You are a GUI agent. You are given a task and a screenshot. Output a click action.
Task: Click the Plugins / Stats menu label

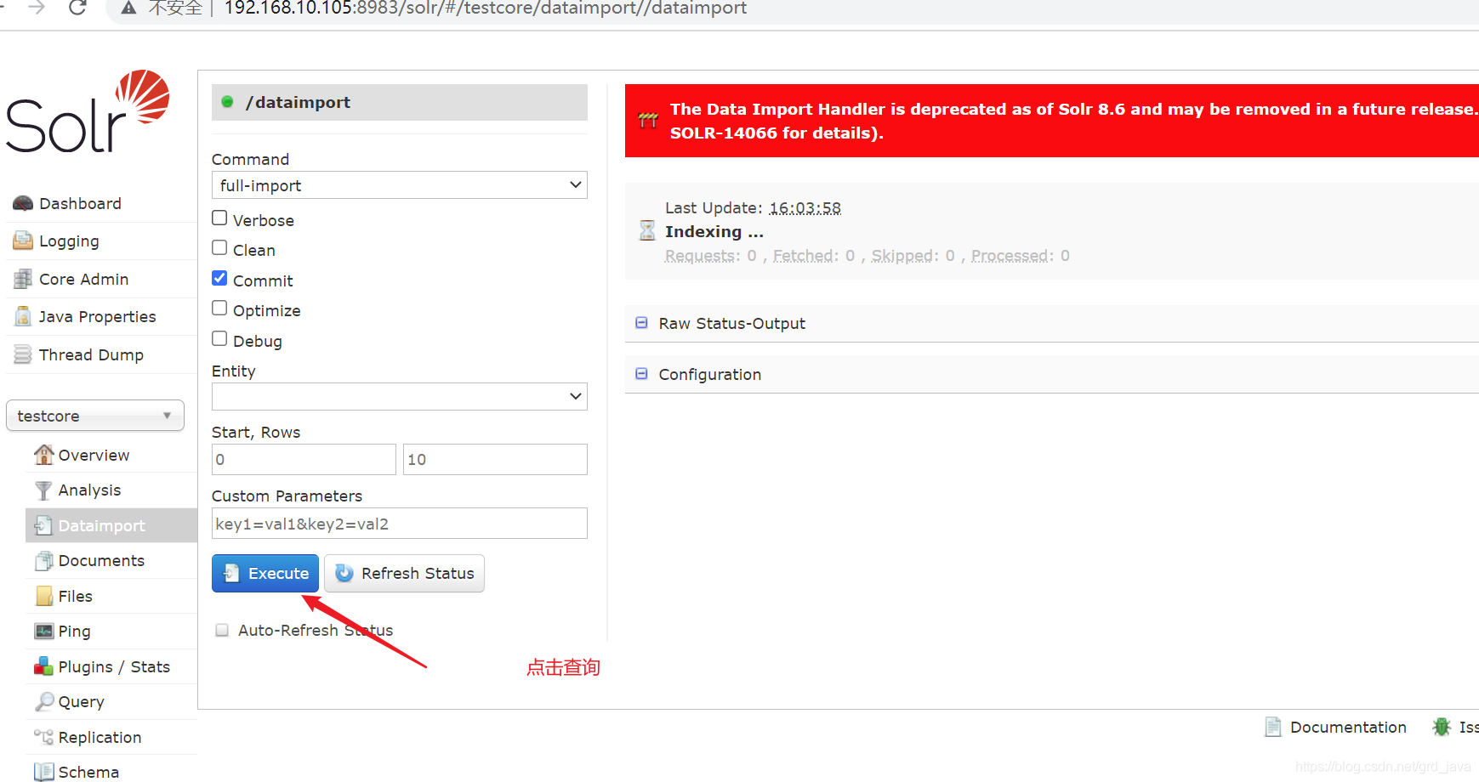pyautogui.click(x=114, y=667)
